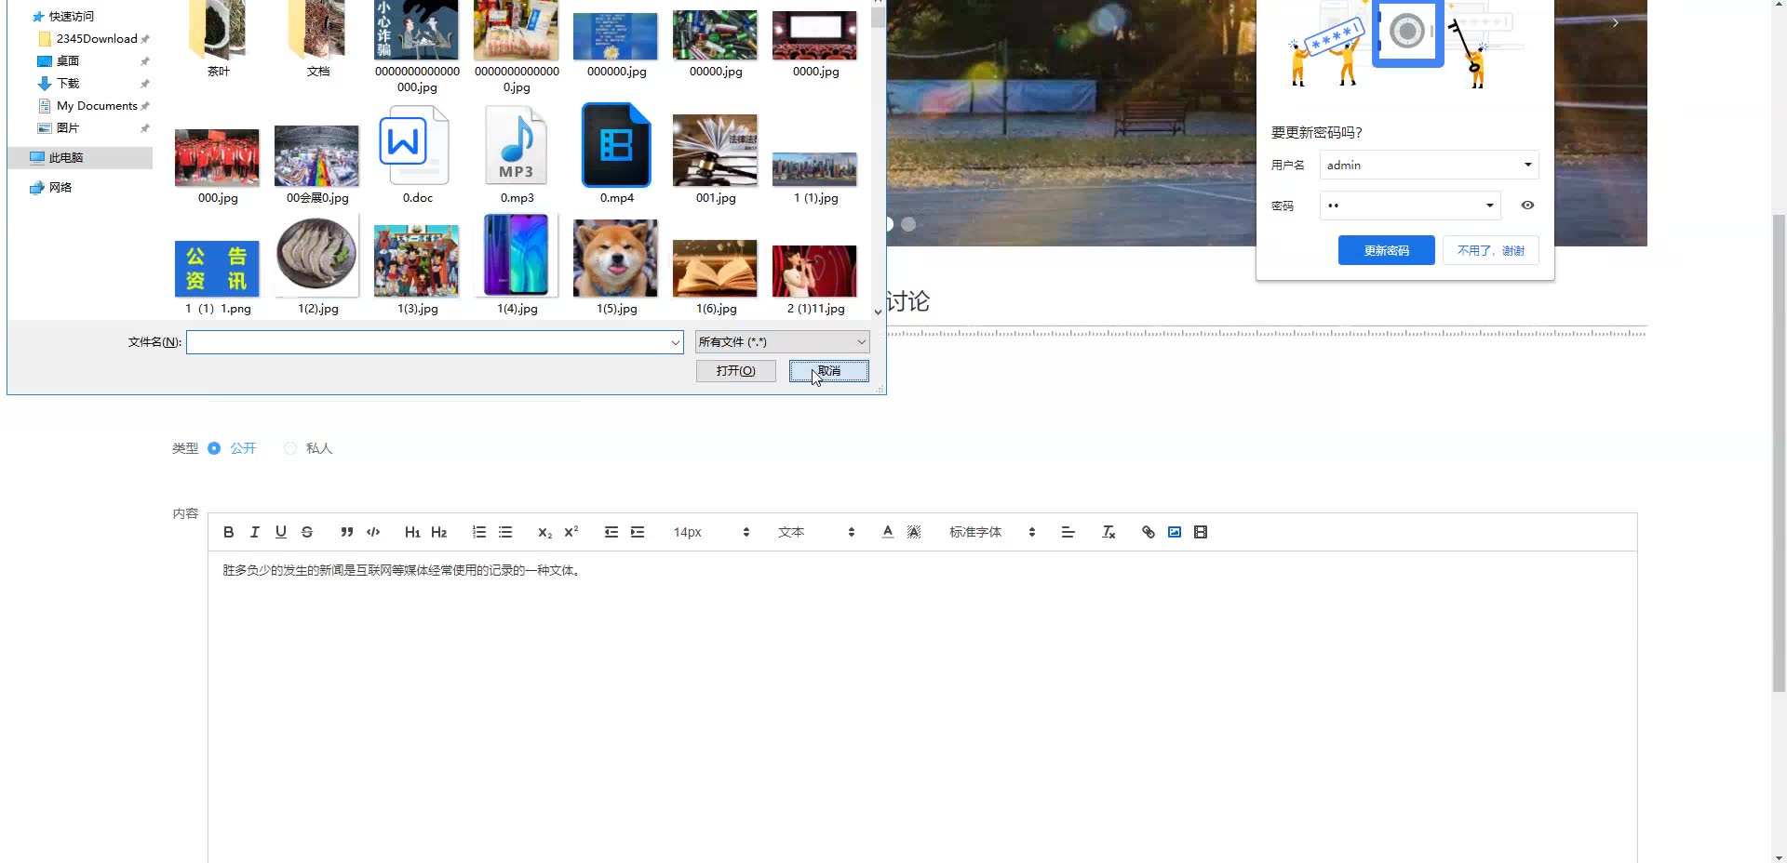Dismiss the password prompt with 不用了，谢谢
The image size is (1787, 863).
click(x=1489, y=249)
